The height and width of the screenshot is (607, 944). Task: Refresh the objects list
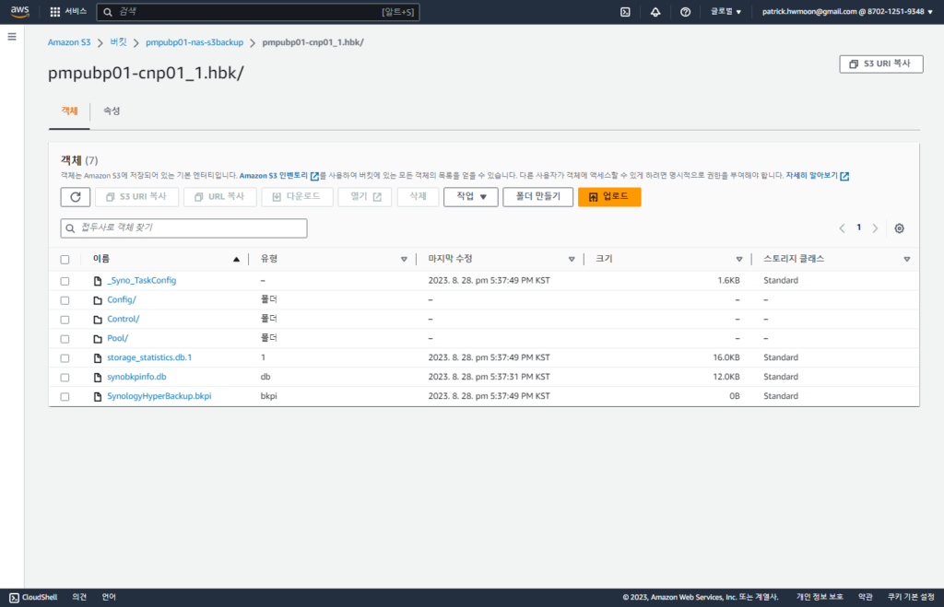[x=76, y=197]
